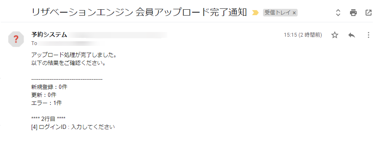Open the three-dot more options menu

(368, 35)
